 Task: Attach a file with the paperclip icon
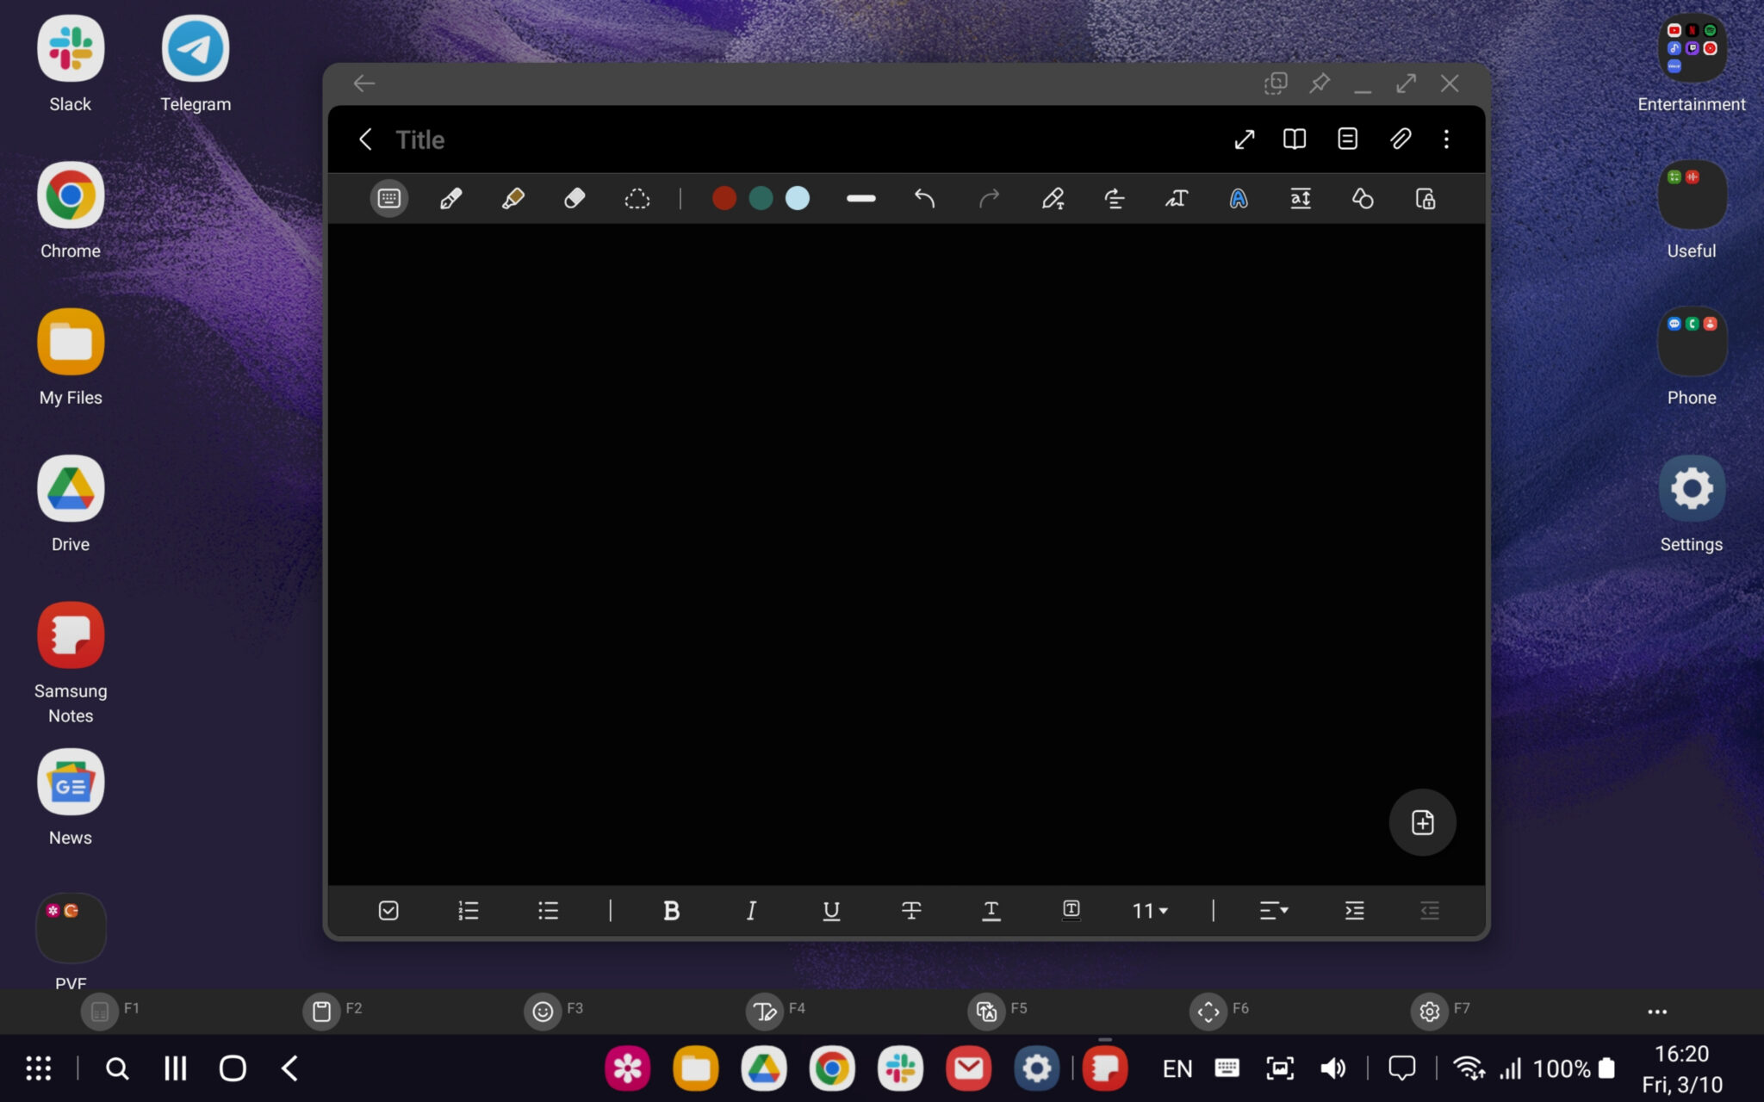point(1400,139)
